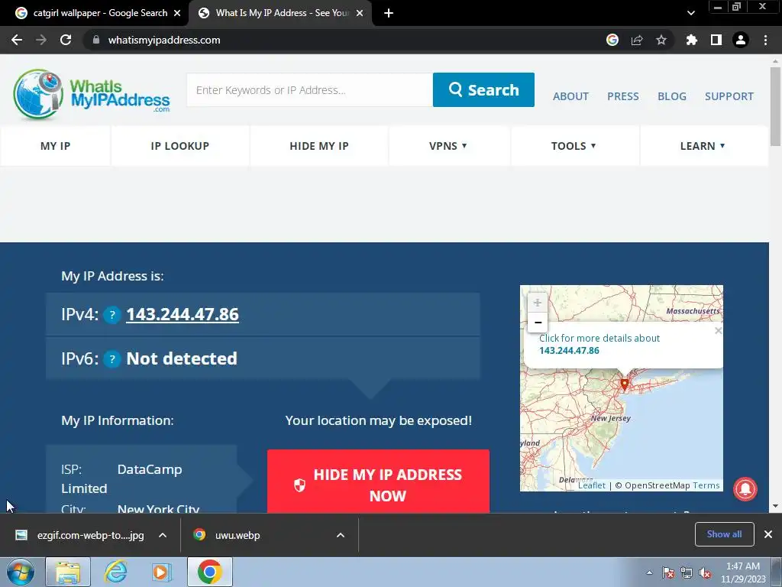Click the IP link in the map popup
782x587 pixels.
click(569, 350)
